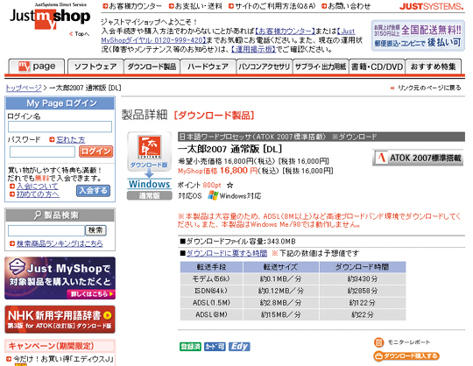Open the my page tab
Image resolution: width=473 pixels, height=366 pixels.
click(37, 67)
